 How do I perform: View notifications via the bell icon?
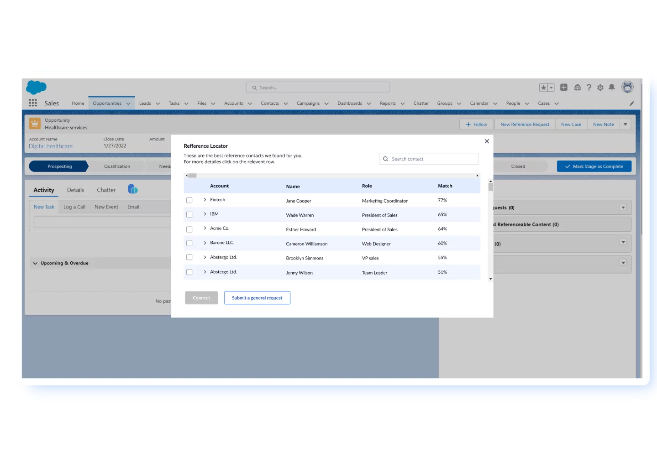(611, 87)
